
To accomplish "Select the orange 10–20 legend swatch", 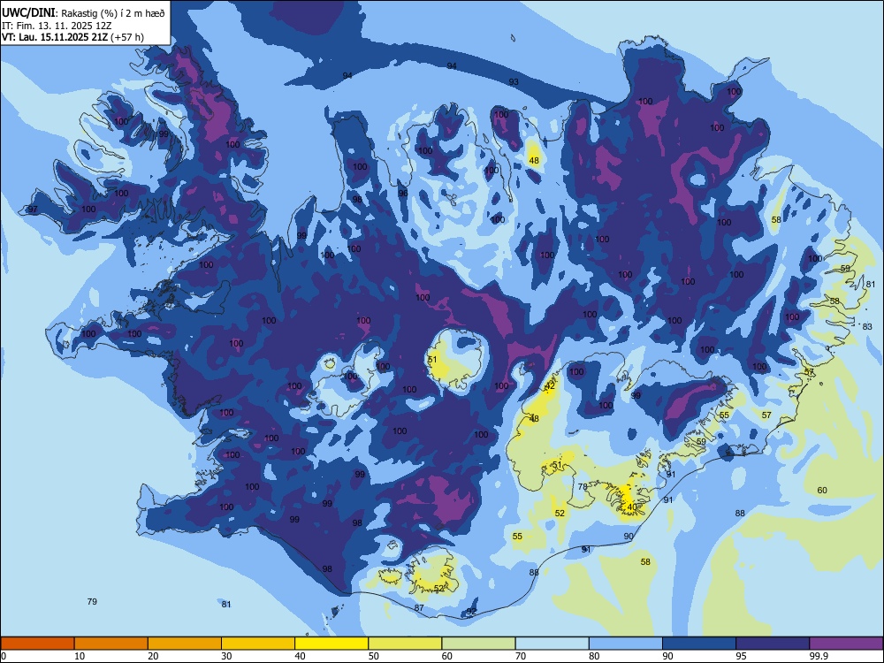I will [111, 644].
